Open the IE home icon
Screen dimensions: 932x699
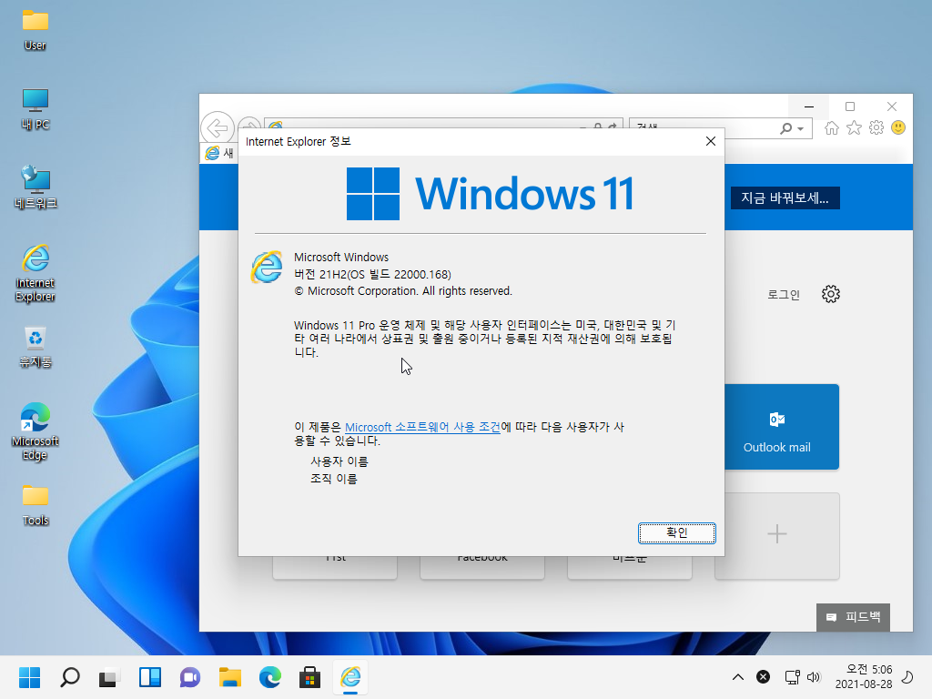[832, 127]
